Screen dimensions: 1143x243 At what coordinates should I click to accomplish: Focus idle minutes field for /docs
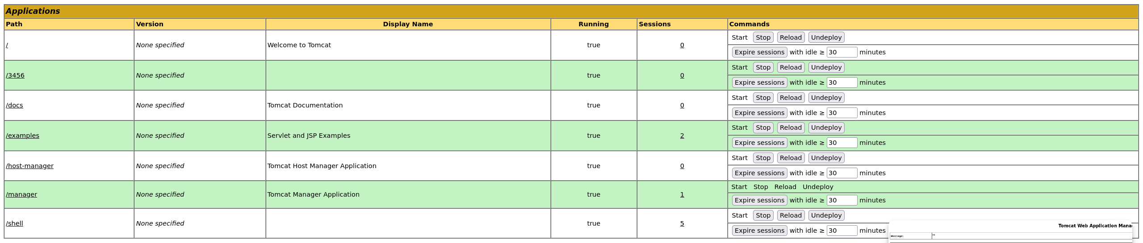click(842, 113)
